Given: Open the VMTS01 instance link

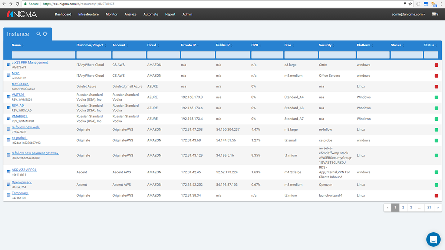Looking at the screenshot, I should tap(19, 95).
